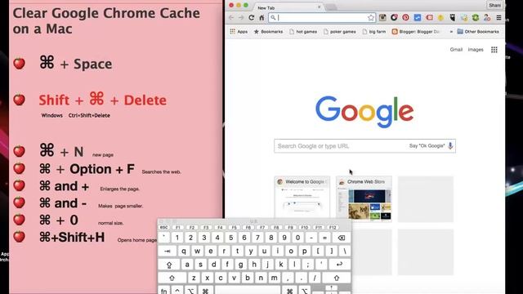523x294 pixels.
Task: Click the green recycle-arrows extension icon
Action: (x=476, y=18)
